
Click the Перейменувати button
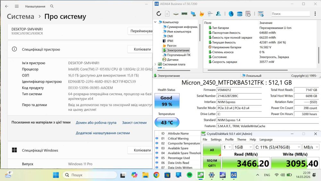click(x=140, y=31)
